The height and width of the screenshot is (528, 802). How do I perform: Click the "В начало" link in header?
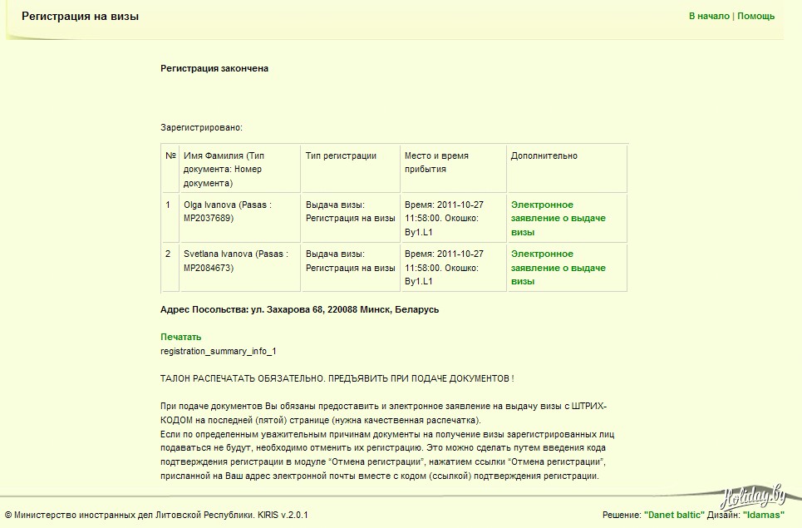708,16
